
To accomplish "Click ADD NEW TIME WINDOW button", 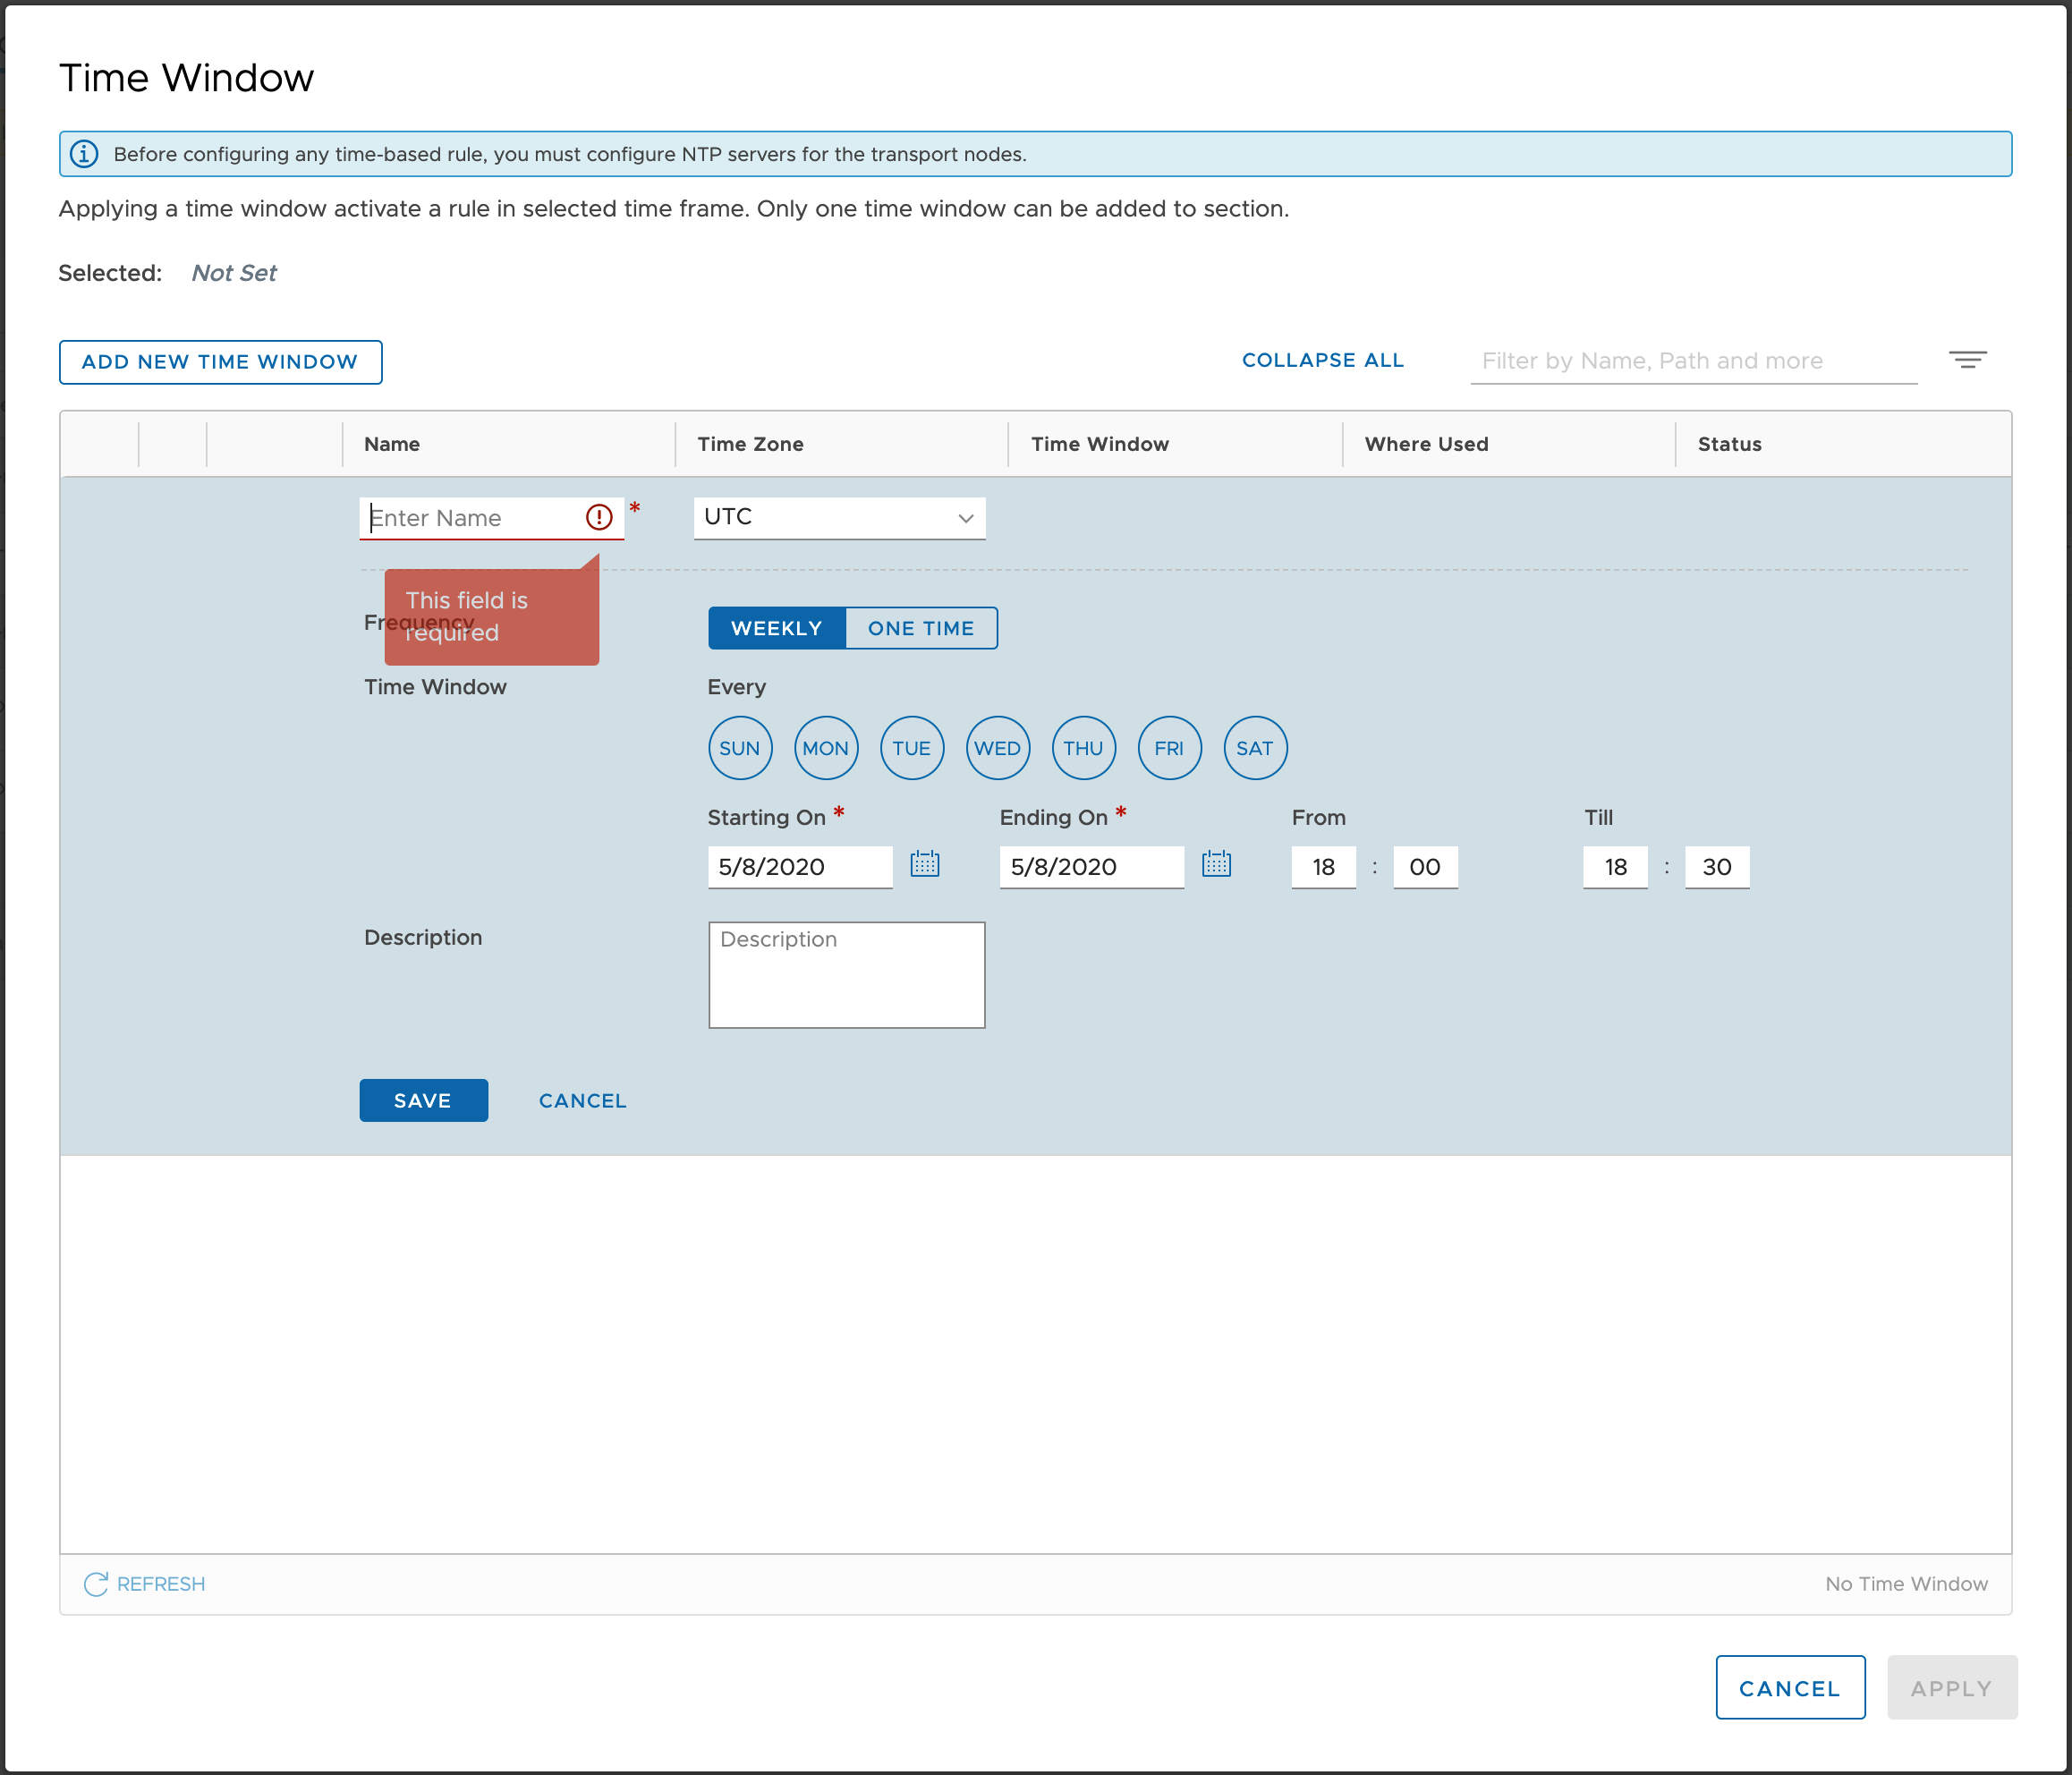I will coord(220,362).
